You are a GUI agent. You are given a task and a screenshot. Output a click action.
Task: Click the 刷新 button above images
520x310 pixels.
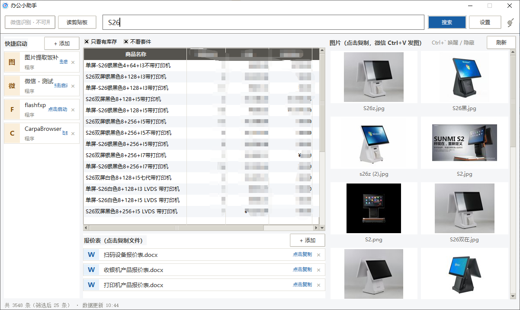[501, 42]
